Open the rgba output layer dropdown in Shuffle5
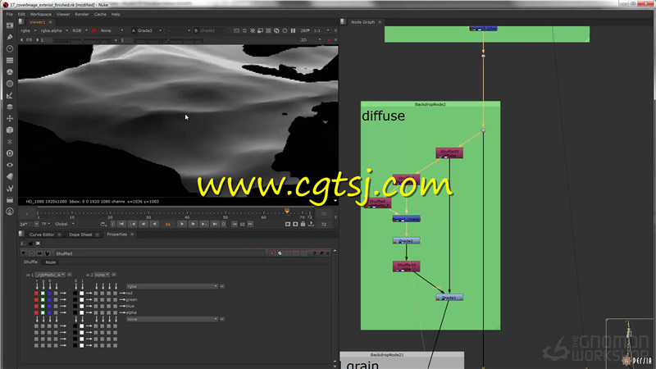This screenshot has height=369, width=656. click(172, 286)
